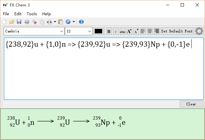Image resolution: width=205 pixels, height=140 pixels.
Task: Open the Edit menu
Action: click(18, 14)
